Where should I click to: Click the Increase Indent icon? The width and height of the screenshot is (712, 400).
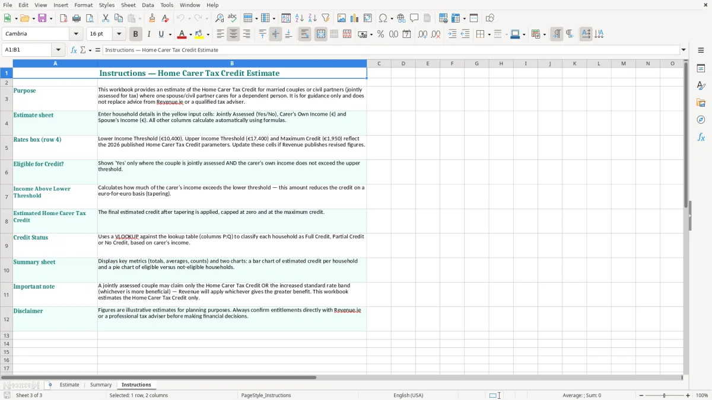[x=452, y=34]
